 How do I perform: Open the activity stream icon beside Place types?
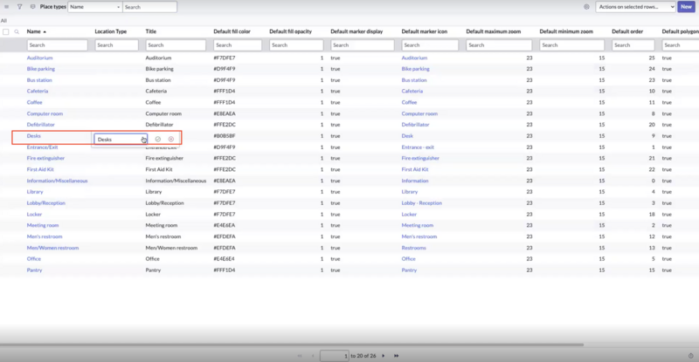pyautogui.click(x=32, y=7)
